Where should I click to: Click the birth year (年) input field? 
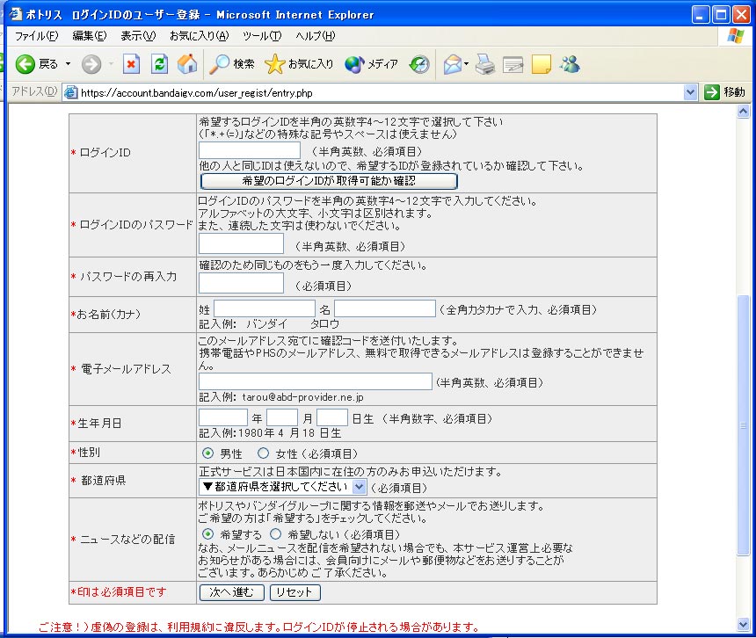pos(223,417)
